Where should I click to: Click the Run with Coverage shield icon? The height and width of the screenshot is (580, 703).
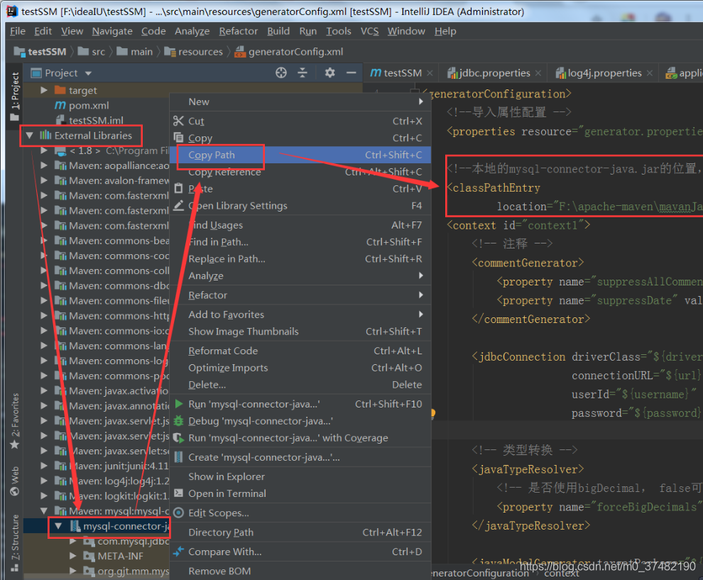178,438
